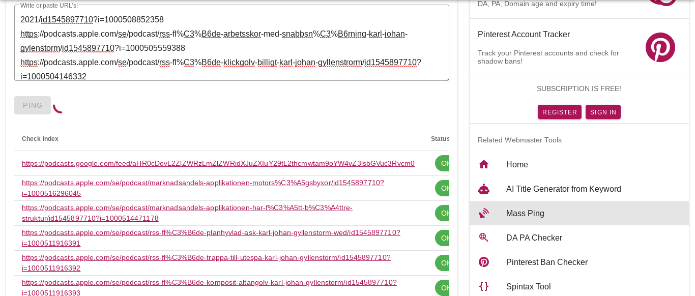Click the SUBSCRIPTION IS FREE! text
The width and height of the screenshot is (695, 296).
point(579,88)
